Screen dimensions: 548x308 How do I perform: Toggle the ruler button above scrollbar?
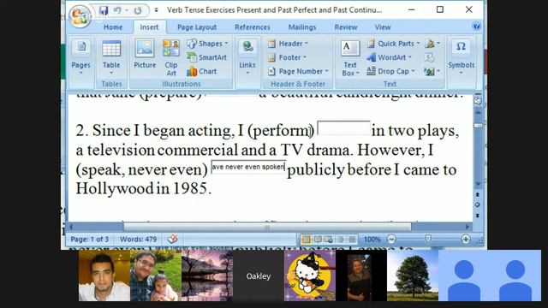(x=478, y=101)
